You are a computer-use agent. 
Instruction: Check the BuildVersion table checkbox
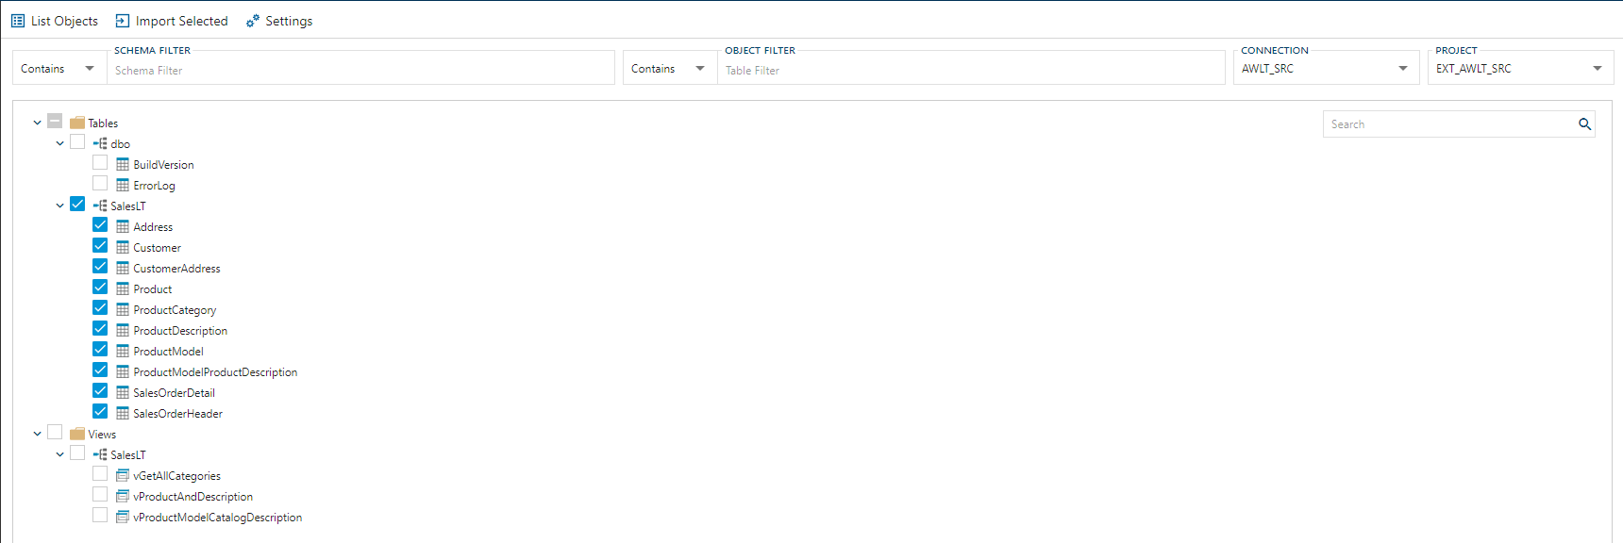coord(100,163)
